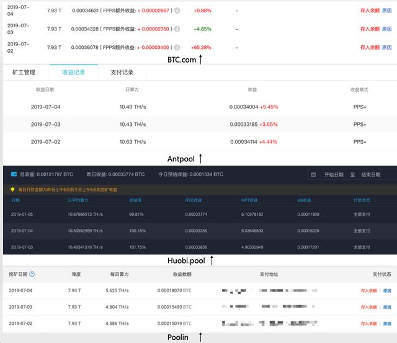Click the blurred payment address in Poolin 07-04 row
The width and height of the screenshot is (397, 343).
click(270, 291)
